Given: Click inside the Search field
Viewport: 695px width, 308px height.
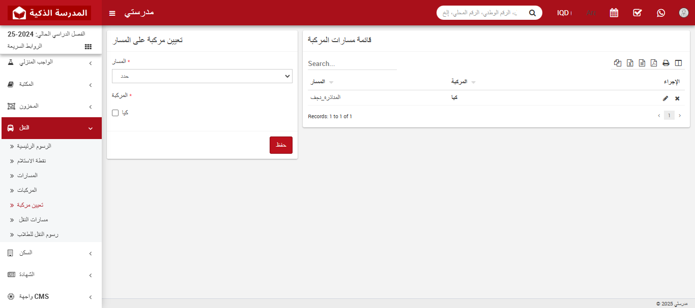Looking at the screenshot, I should click(x=351, y=63).
